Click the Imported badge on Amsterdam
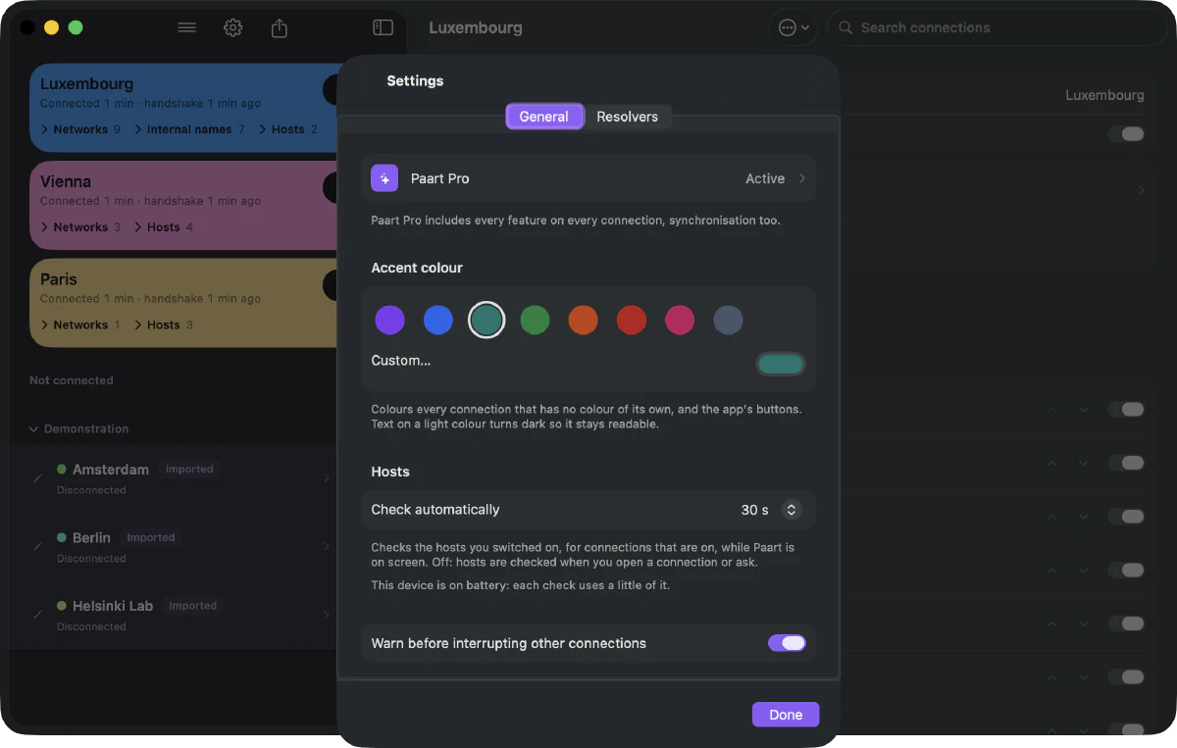The height and width of the screenshot is (748, 1177). [189, 470]
